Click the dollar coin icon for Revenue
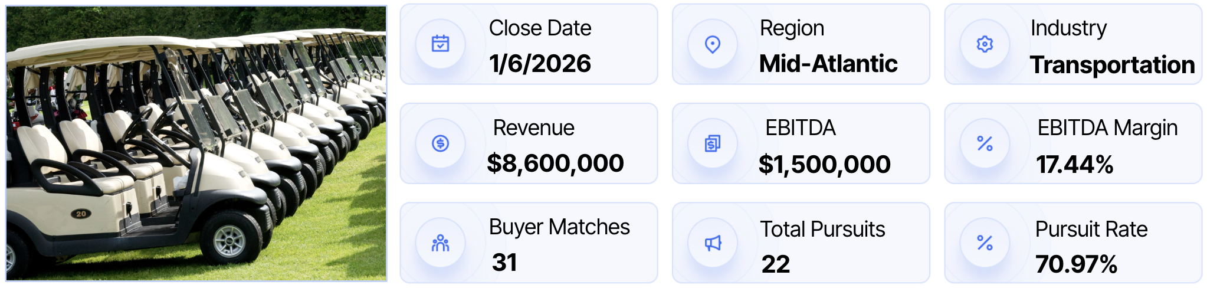 click(x=440, y=143)
